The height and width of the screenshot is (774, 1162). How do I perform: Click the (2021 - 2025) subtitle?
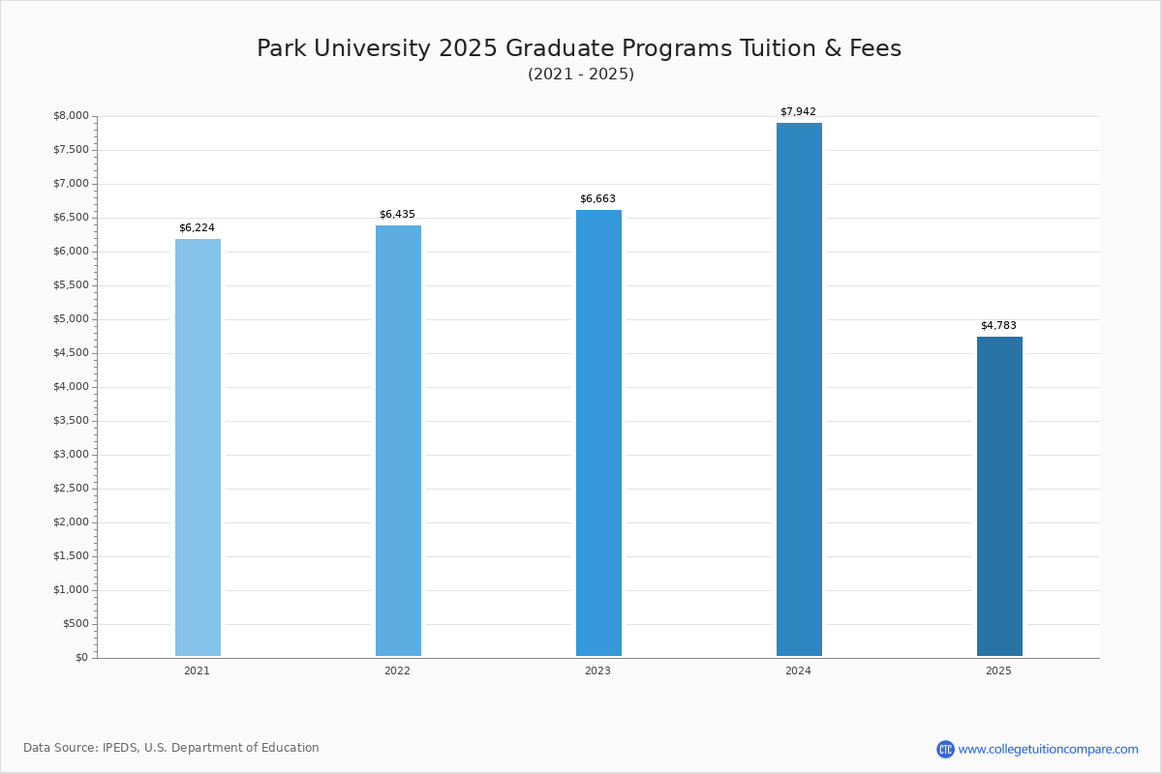[581, 74]
